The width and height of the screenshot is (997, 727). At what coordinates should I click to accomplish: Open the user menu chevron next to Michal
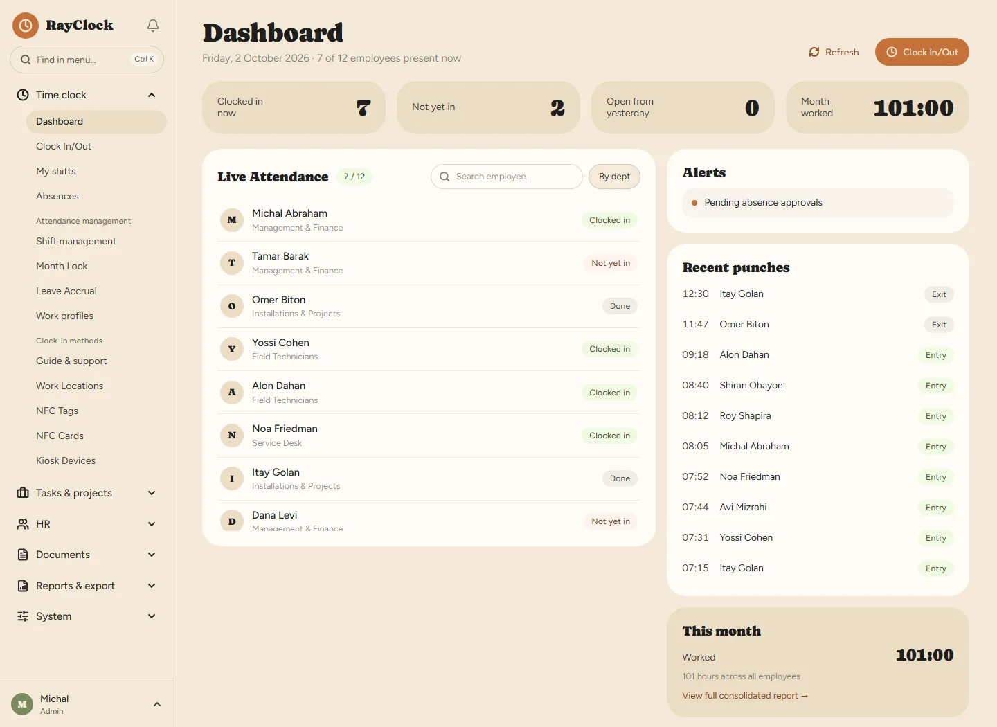tap(157, 704)
